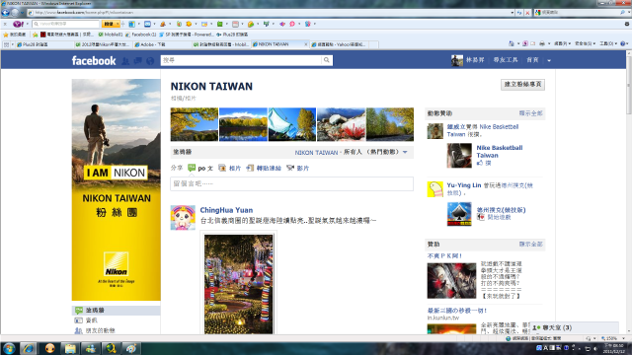Open the Nike Basketball Taiwan page link

[x=500, y=151]
